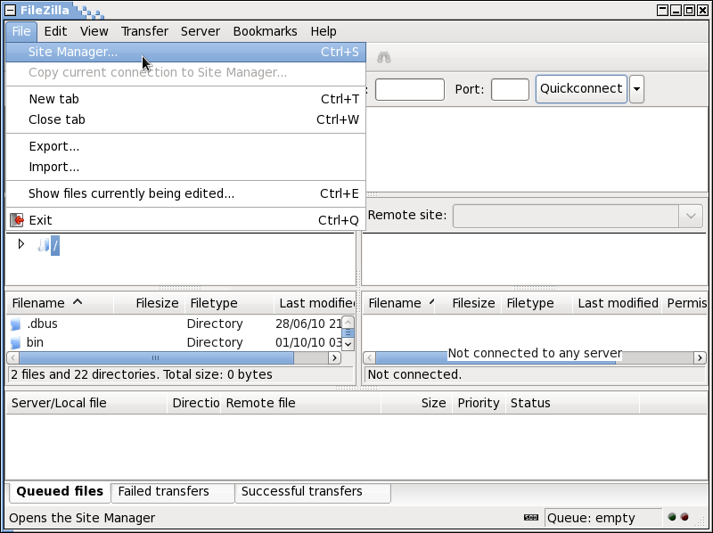Click the Direction queue column header

click(193, 403)
